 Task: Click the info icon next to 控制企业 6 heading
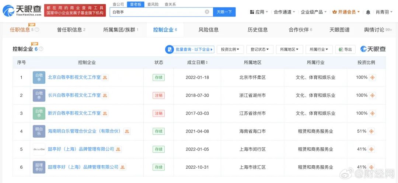click(41, 49)
